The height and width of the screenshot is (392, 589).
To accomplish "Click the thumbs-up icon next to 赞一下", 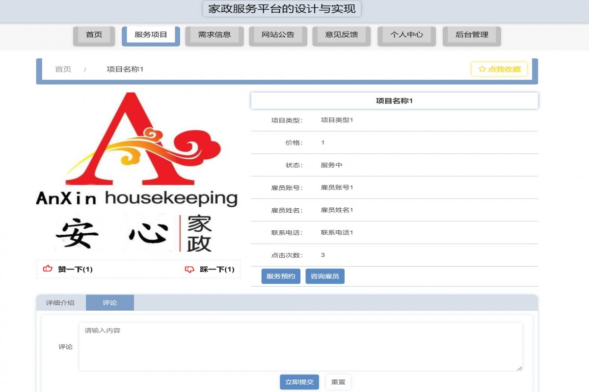I will point(48,269).
